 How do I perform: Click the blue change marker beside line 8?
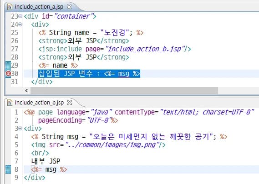coord(8,169)
